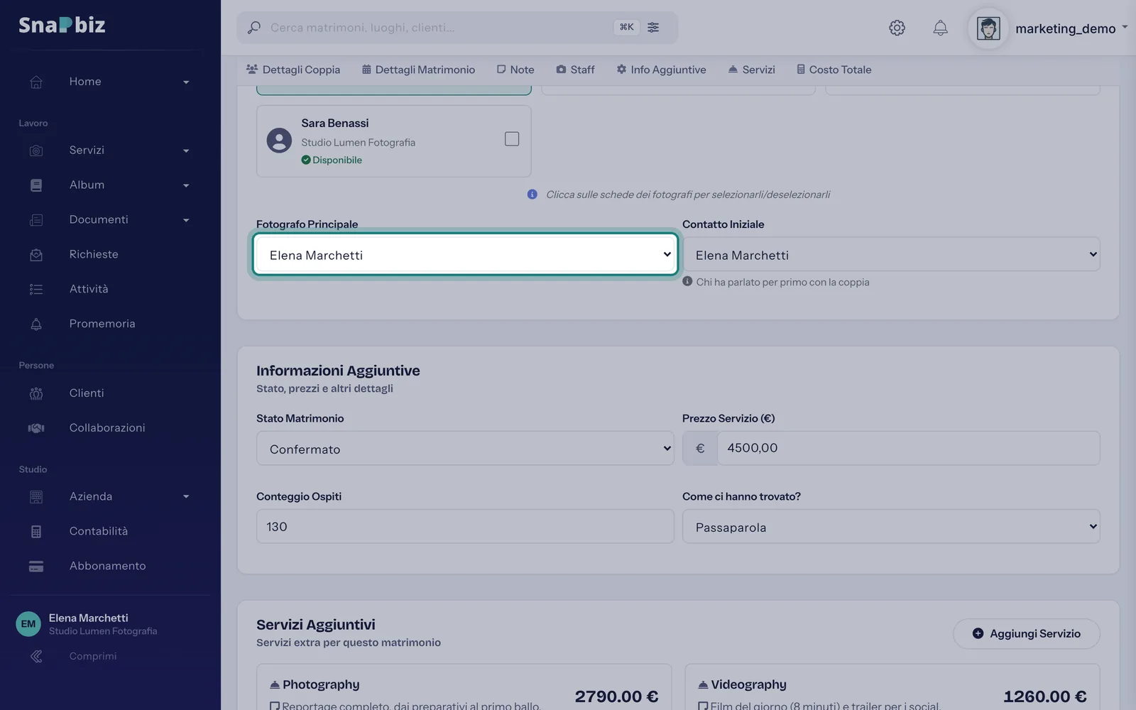
Task: Open the Abbonamento page link
Action: [108, 566]
